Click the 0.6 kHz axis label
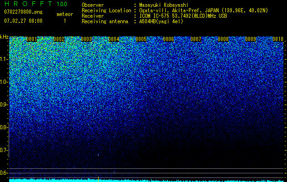287x182 pixels. click(x=4, y=173)
